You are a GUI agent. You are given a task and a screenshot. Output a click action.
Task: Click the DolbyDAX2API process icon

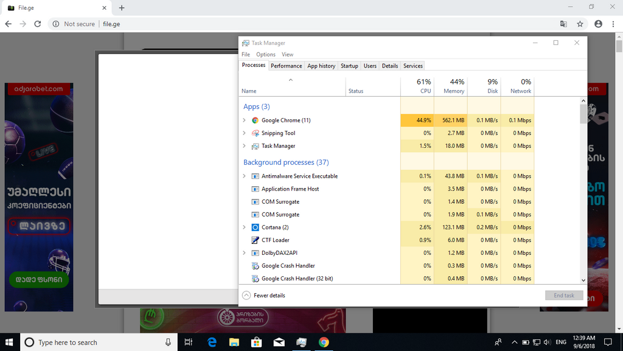click(x=255, y=253)
